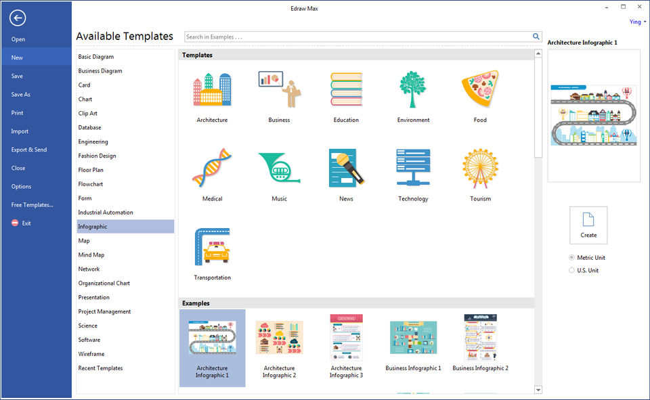Choose Save As in the sidebar
650x400 pixels.
click(21, 94)
